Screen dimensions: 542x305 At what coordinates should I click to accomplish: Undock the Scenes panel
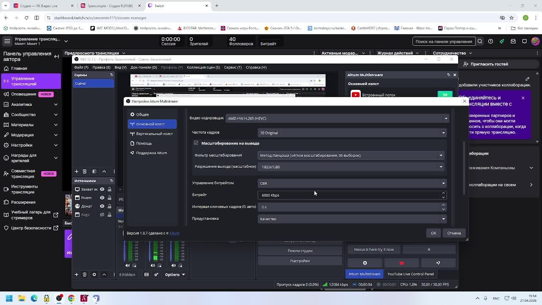[111, 75]
